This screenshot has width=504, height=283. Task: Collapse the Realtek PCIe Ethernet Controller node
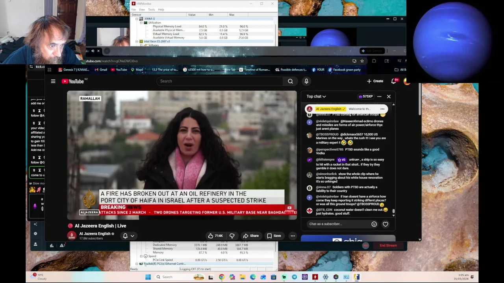137,264
